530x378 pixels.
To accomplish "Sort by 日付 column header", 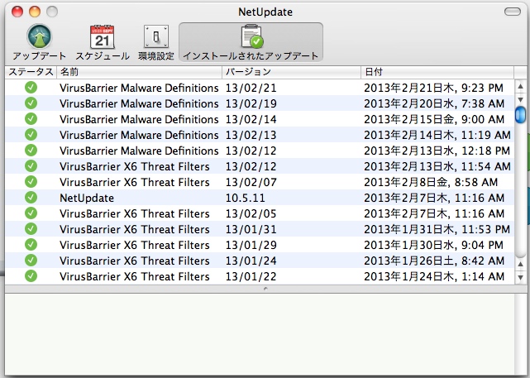I will (x=437, y=72).
